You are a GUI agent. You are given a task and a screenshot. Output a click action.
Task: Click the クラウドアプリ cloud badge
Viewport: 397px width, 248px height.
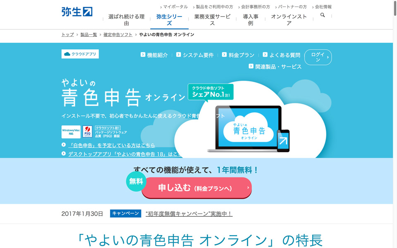click(x=80, y=54)
